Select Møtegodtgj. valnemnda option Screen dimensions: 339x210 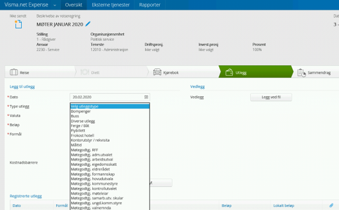110,208
